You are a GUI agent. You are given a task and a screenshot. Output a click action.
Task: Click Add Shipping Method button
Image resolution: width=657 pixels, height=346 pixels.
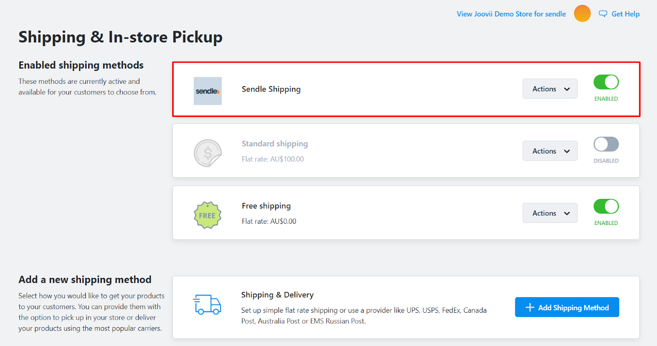[x=567, y=307]
